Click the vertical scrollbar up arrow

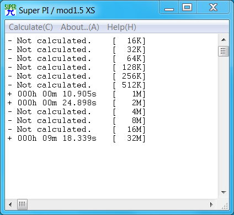coord(224,40)
